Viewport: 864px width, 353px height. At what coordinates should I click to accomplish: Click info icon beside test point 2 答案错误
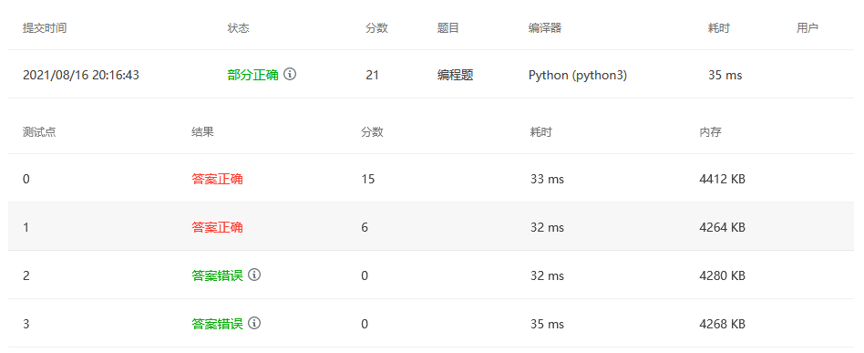coord(254,275)
